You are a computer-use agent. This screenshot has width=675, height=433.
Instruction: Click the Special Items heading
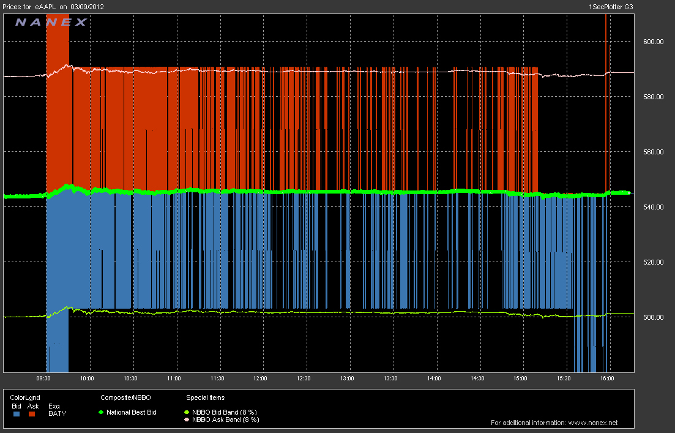pos(206,397)
